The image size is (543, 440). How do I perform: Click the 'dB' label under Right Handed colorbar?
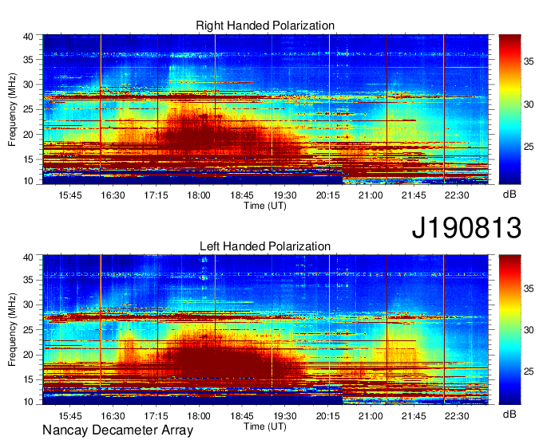click(x=509, y=194)
